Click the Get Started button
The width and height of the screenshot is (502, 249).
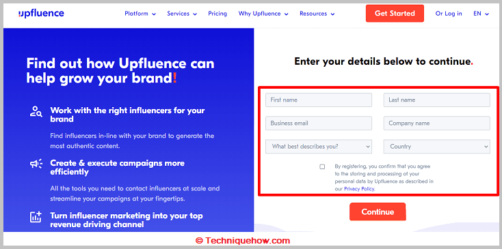(x=395, y=14)
